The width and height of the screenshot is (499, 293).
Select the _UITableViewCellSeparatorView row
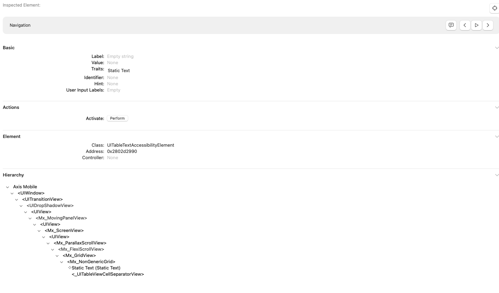point(108,274)
